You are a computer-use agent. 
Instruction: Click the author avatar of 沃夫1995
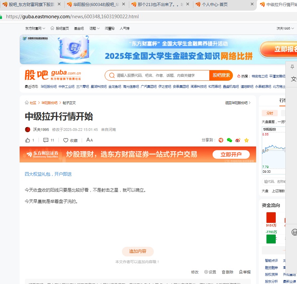coord(28,130)
